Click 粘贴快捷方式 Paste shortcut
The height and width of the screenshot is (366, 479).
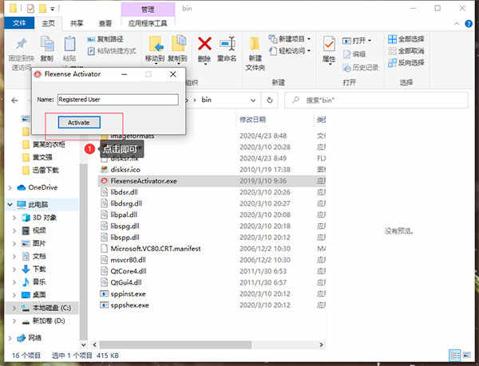tap(112, 51)
